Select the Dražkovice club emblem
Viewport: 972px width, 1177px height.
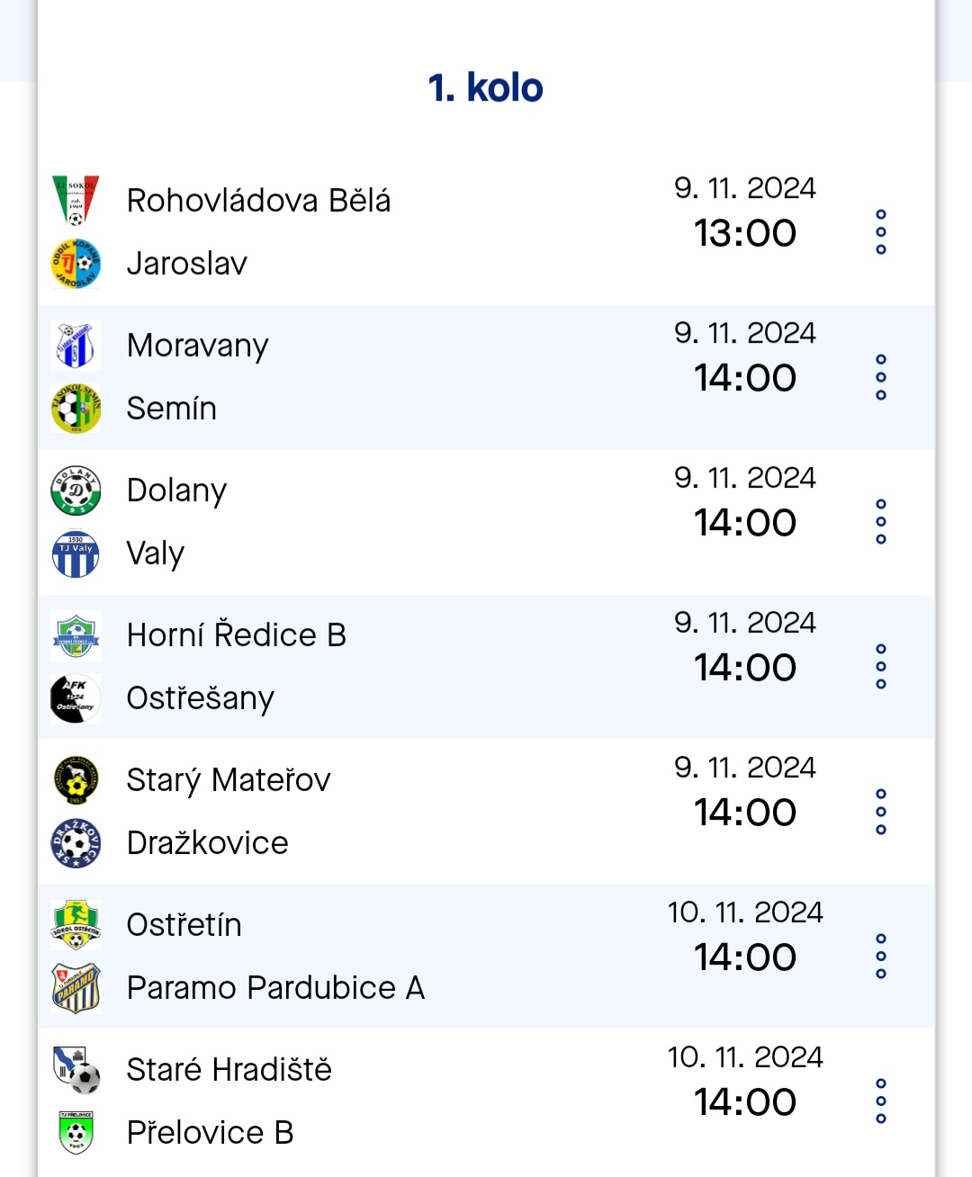coord(76,843)
